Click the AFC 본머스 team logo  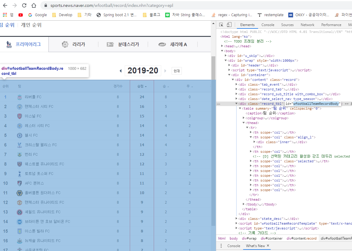(x=19, y=183)
